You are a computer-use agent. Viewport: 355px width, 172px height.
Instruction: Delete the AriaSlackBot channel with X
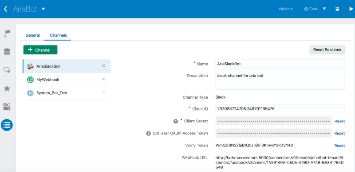point(103,66)
